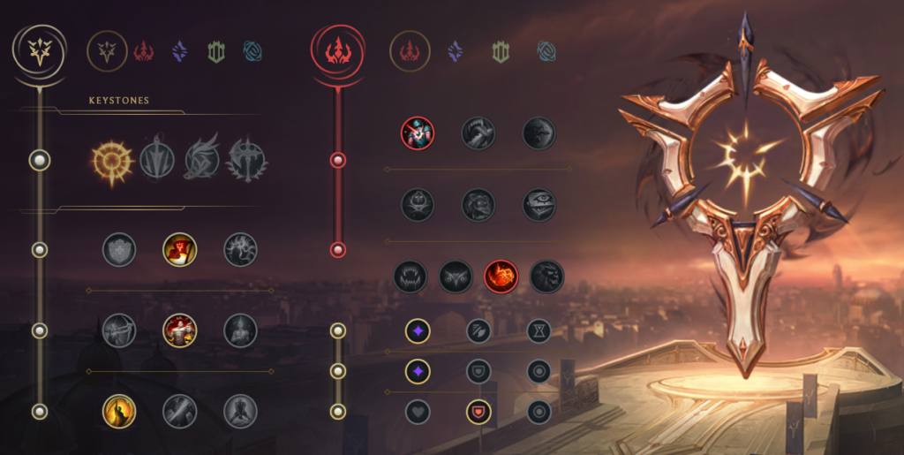The height and width of the screenshot is (455, 904).
Task: Choose the Cheap Shot Domination rune
Action: pos(418,133)
